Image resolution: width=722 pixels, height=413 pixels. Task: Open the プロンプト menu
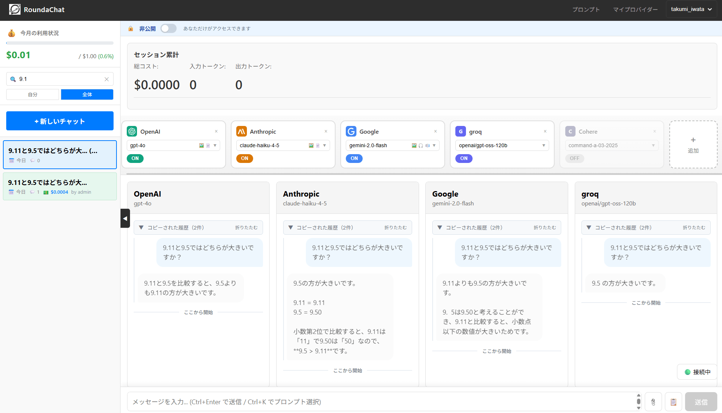(586, 10)
